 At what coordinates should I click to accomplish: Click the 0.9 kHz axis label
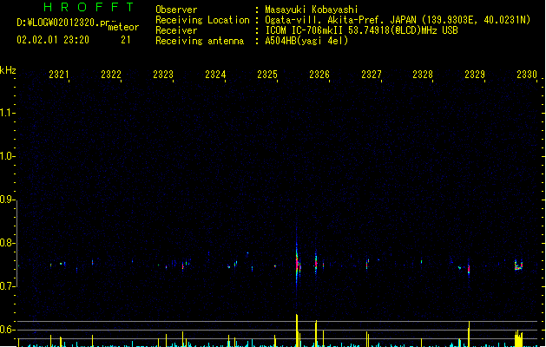(x=7, y=200)
